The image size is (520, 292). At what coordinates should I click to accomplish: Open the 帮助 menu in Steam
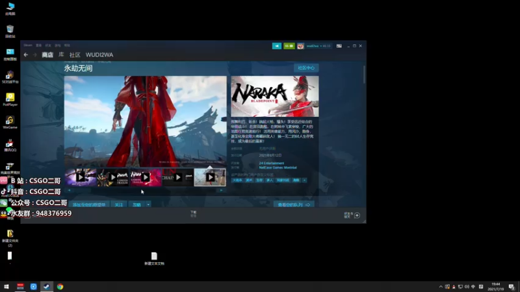[x=68, y=45]
